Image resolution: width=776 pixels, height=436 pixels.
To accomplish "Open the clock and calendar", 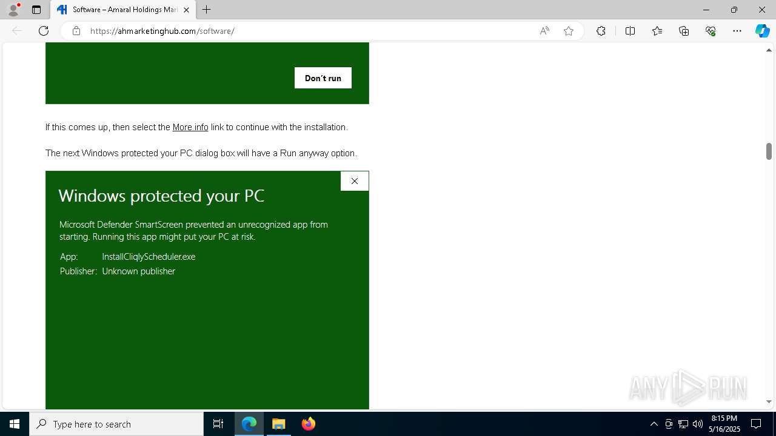I will click(x=724, y=424).
